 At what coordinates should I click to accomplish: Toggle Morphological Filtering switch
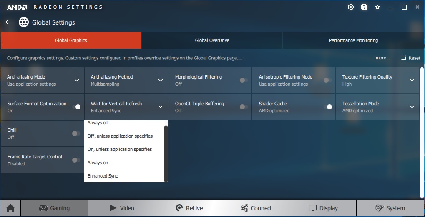click(244, 80)
